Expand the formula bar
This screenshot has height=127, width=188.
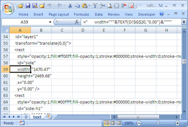pyautogui.click(x=184, y=22)
